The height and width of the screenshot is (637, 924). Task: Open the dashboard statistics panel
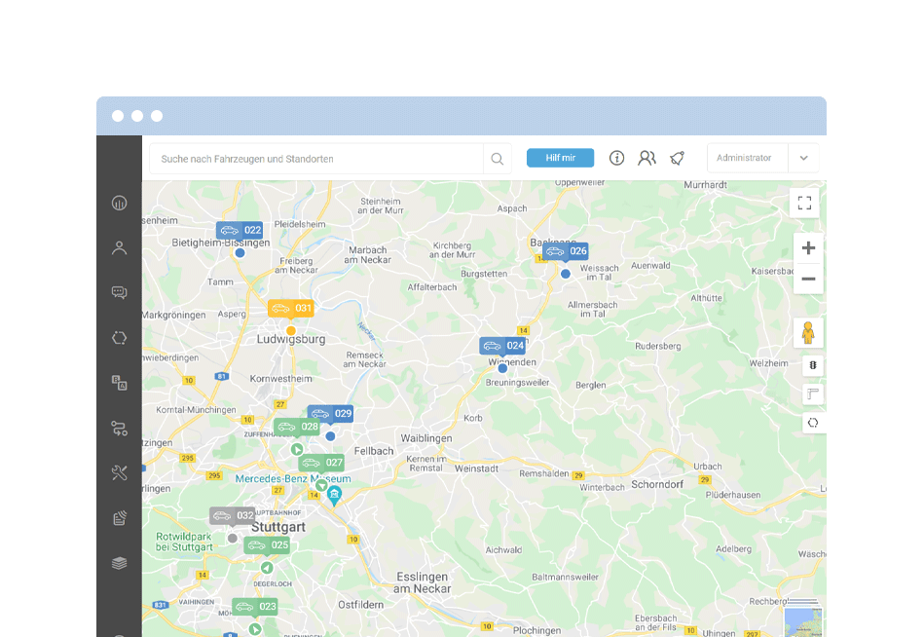tap(119, 203)
